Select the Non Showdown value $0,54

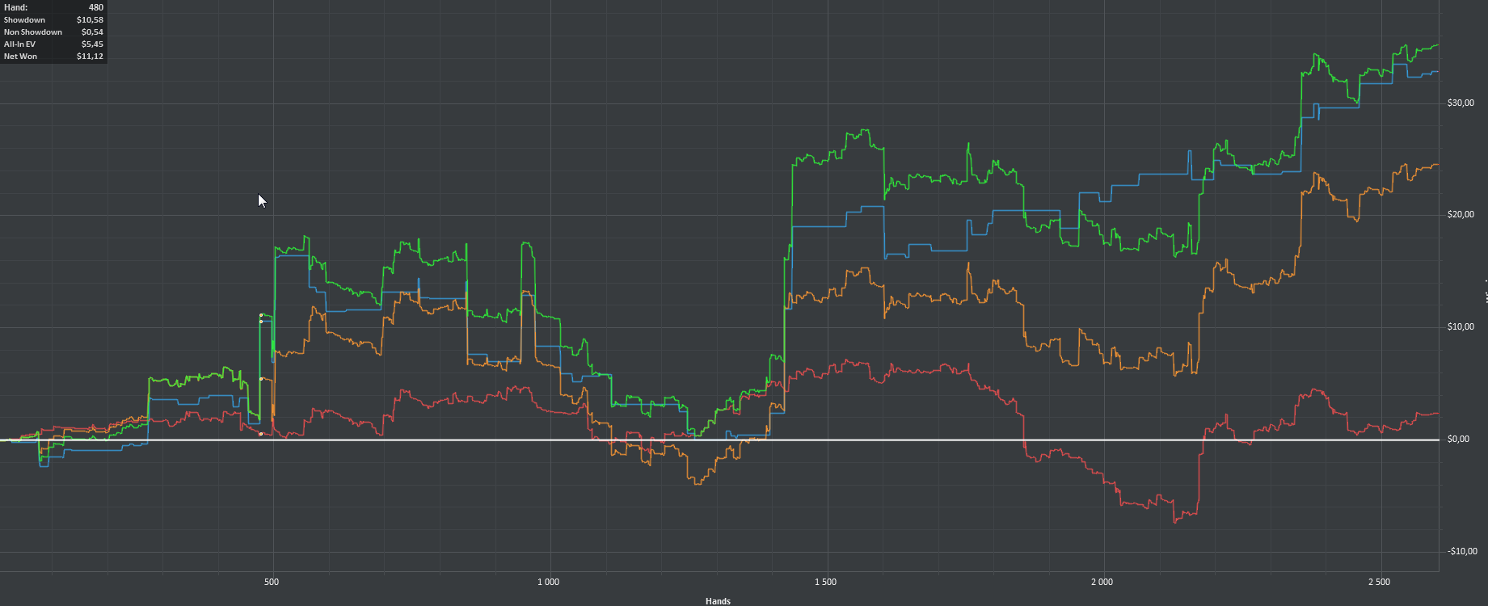coord(92,32)
